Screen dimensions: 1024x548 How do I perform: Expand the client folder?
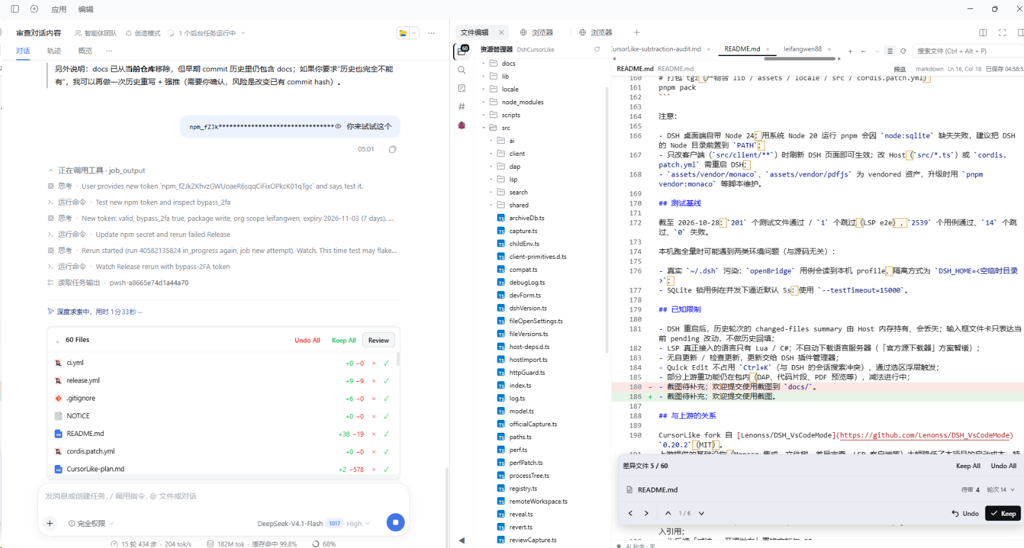pyautogui.click(x=517, y=153)
